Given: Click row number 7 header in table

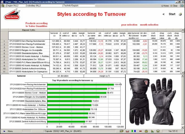Looking at the screenshot, I should click(4, 60).
